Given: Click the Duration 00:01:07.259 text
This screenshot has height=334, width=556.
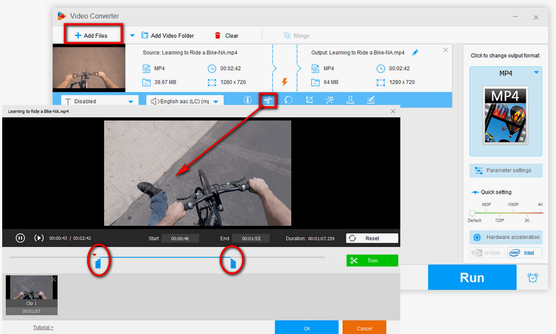Looking at the screenshot, I should tap(310, 238).
